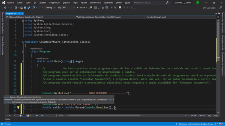
Task: Start debugging with the green play icon
Action: point(78,8)
